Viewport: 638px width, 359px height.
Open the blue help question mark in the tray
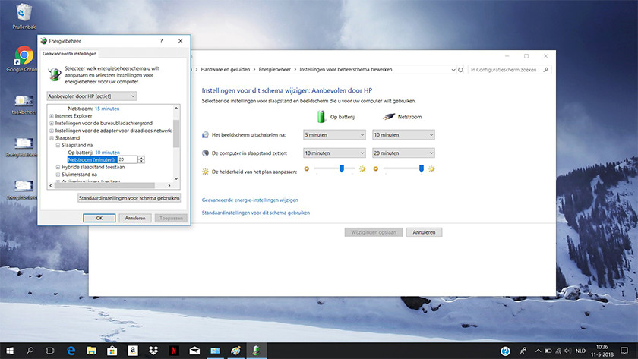(505, 351)
